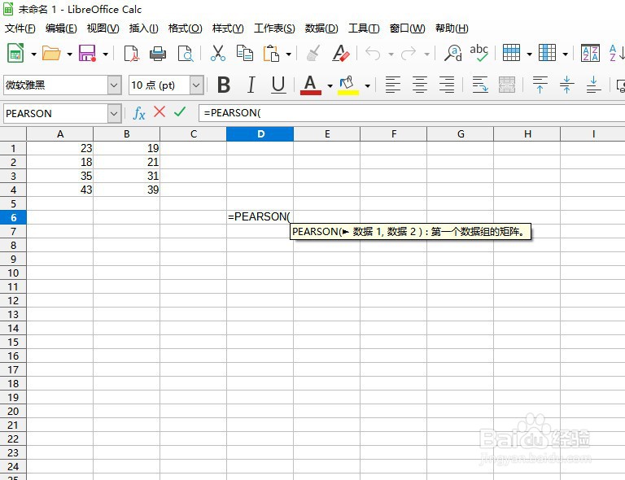The width and height of the screenshot is (625, 480).
Task: Clear direct formatting icon
Action: (341, 53)
